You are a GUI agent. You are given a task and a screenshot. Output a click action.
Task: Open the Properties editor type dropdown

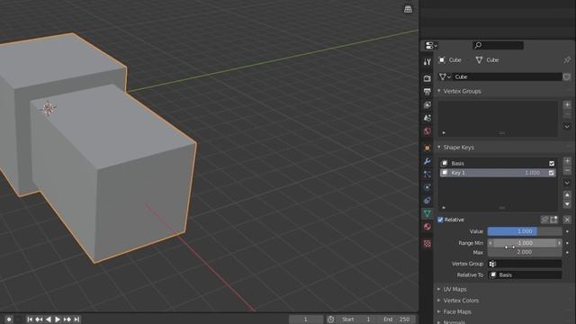pyautogui.click(x=431, y=46)
